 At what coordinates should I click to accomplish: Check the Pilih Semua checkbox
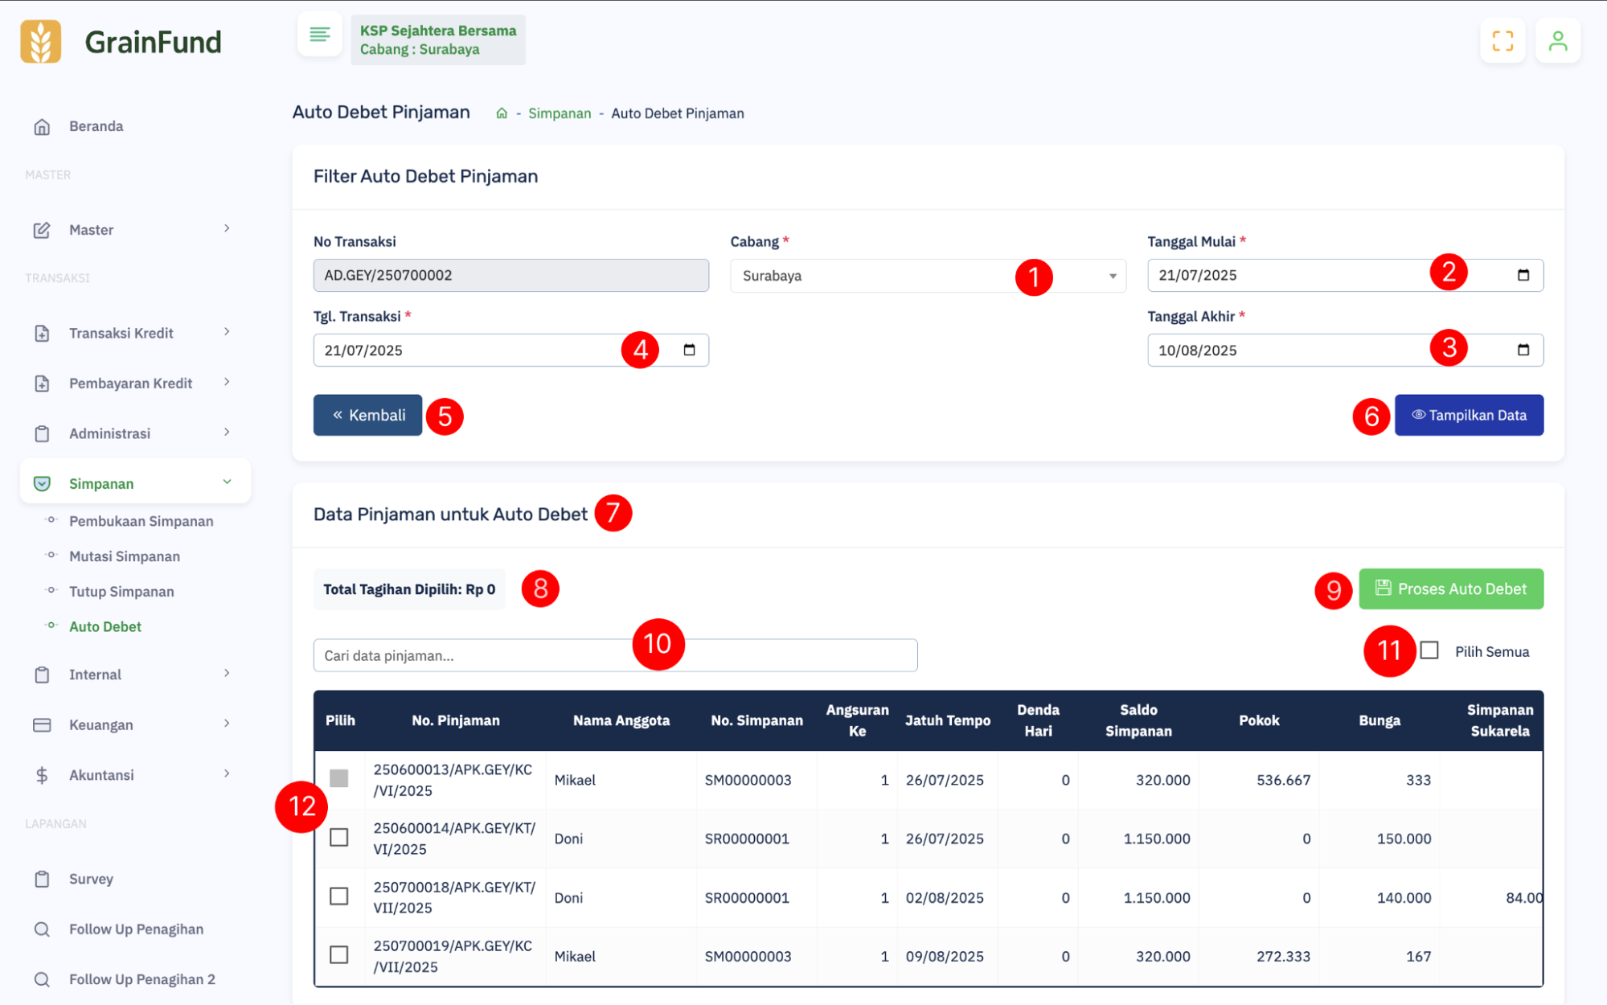click(x=1429, y=650)
